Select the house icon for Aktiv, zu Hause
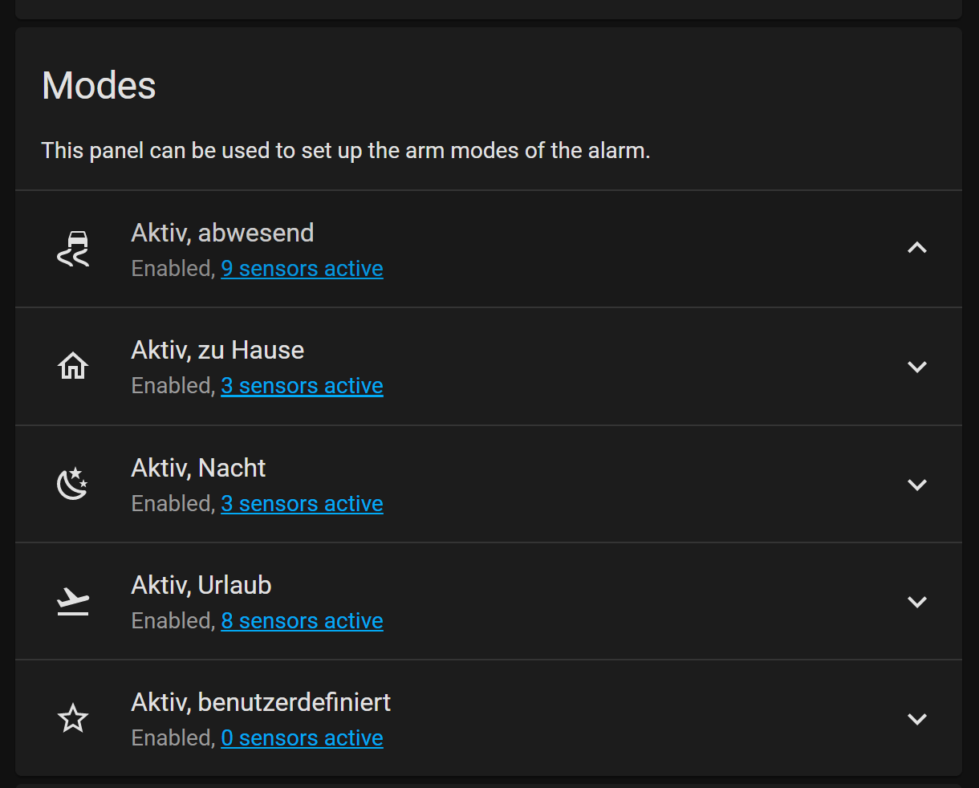The width and height of the screenshot is (979, 788). pyautogui.click(x=72, y=365)
